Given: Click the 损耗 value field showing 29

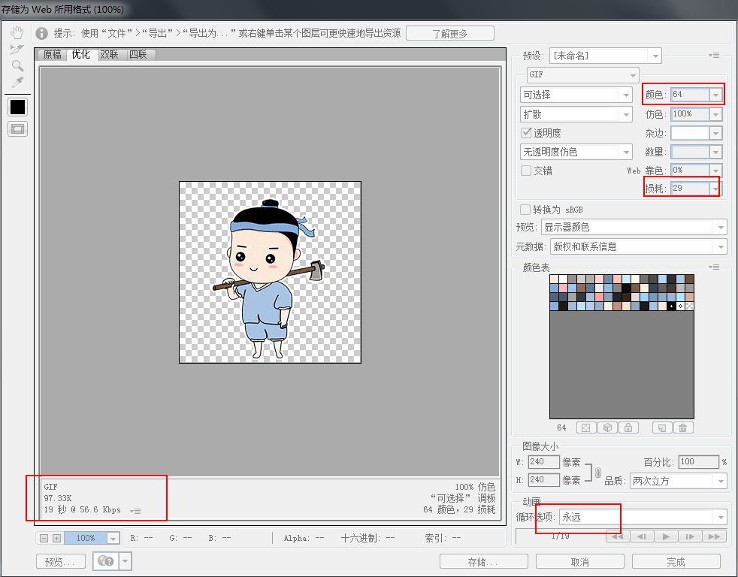Looking at the screenshot, I should (690, 189).
